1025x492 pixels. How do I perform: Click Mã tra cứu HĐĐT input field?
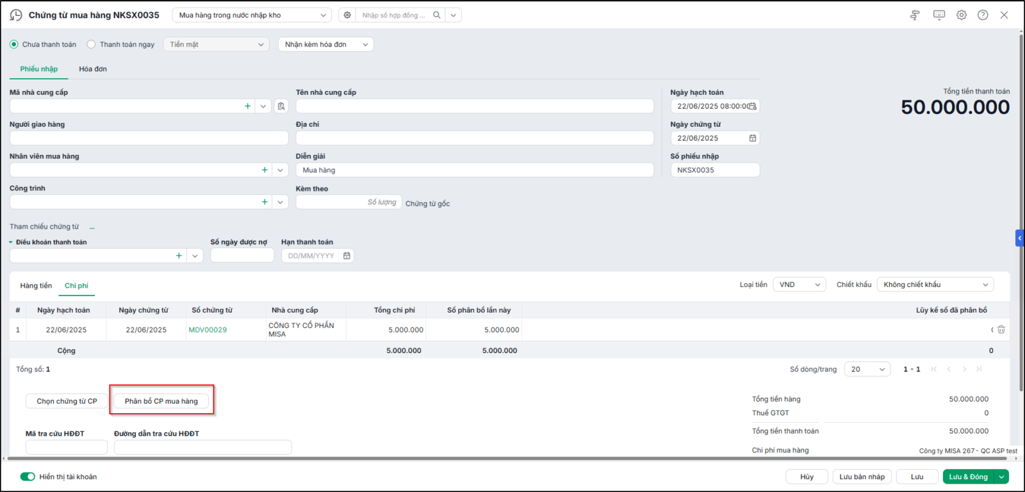tap(67, 447)
